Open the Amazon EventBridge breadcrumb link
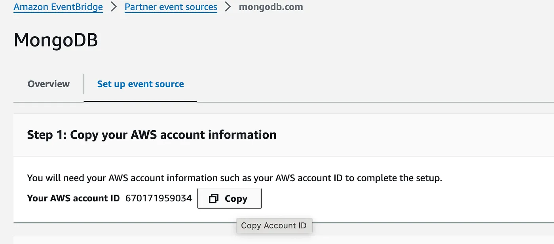The height and width of the screenshot is (244, 554). pos(58,7)
